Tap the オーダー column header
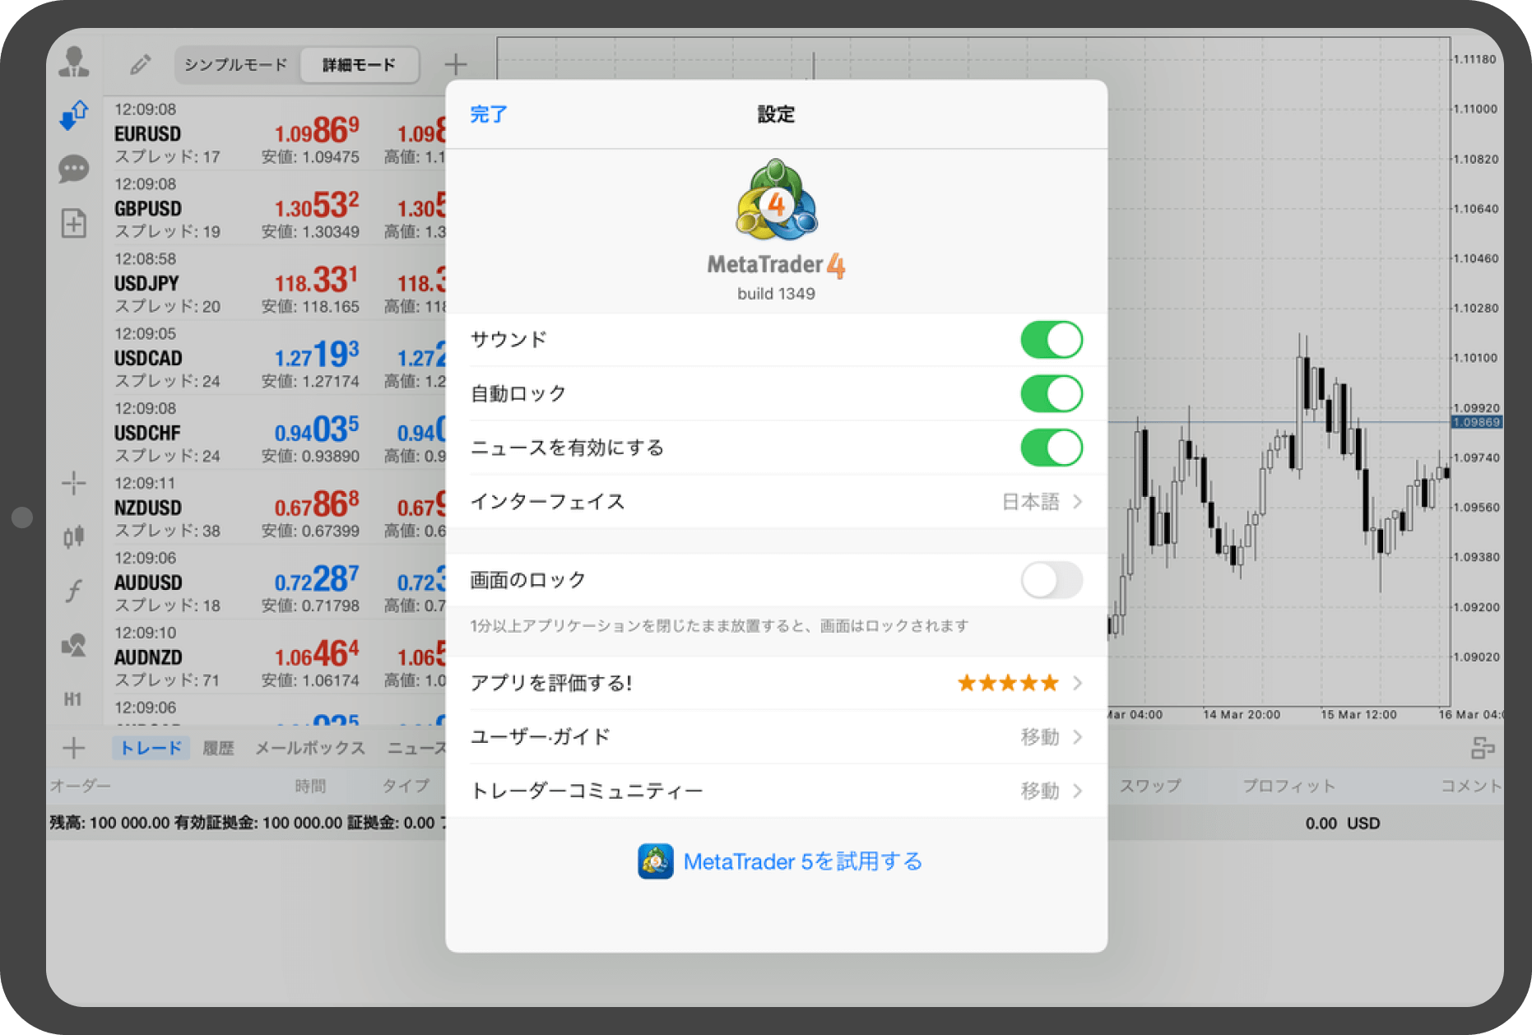 coord(81,786)
